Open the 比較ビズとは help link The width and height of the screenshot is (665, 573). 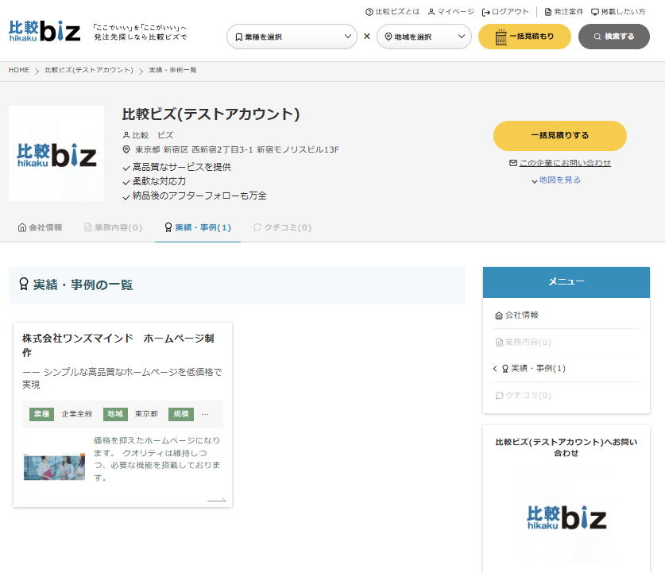(x=392, y=12)
